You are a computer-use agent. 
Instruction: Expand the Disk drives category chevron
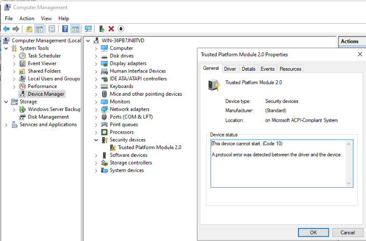tap(96, 56)
